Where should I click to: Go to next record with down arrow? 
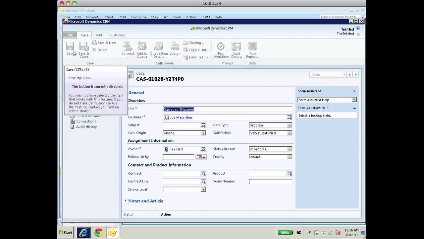(356, 74)
